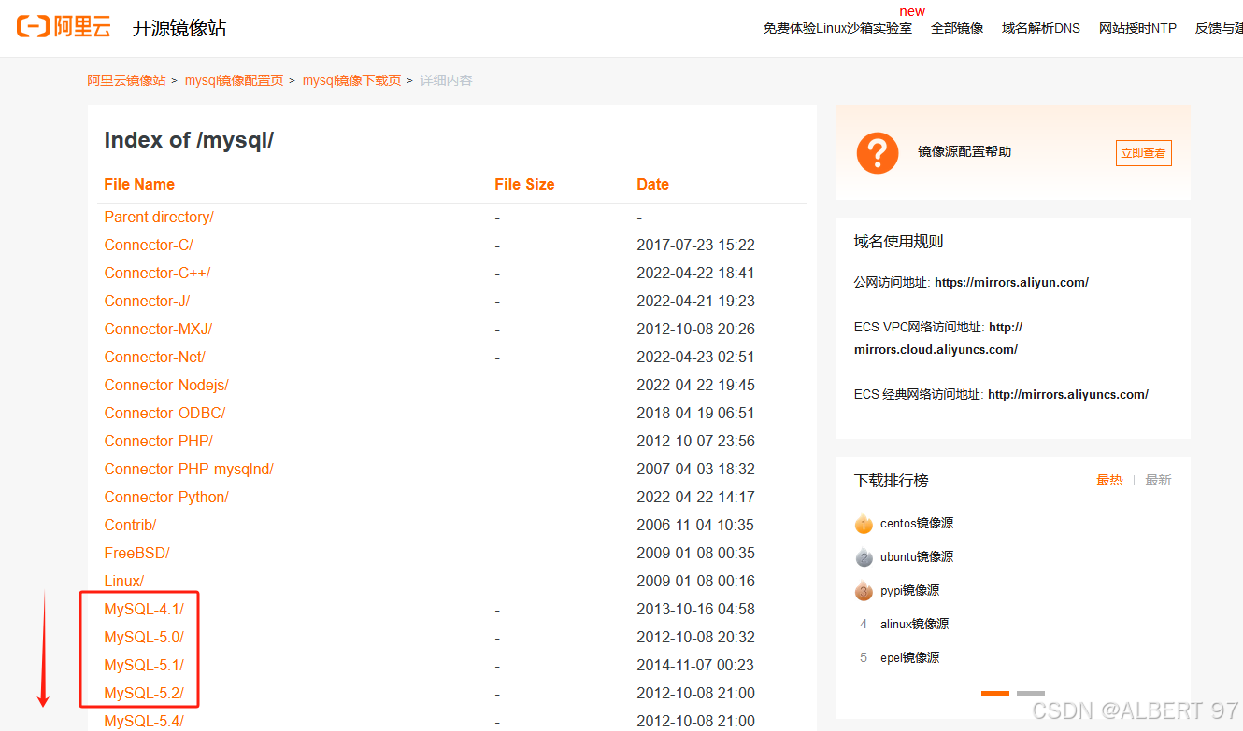
Task: Click the bronze medal icon beside pypi镜像源
Action: [x=864, y=590]
